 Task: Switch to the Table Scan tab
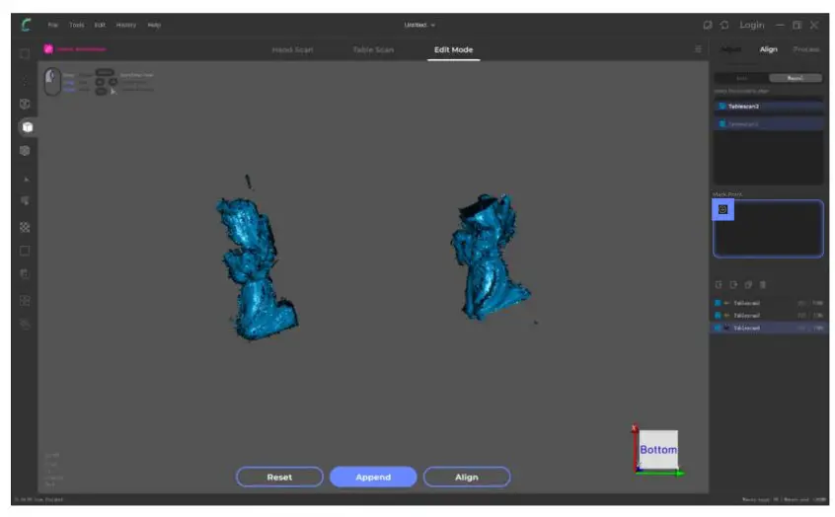coord(373,50)
